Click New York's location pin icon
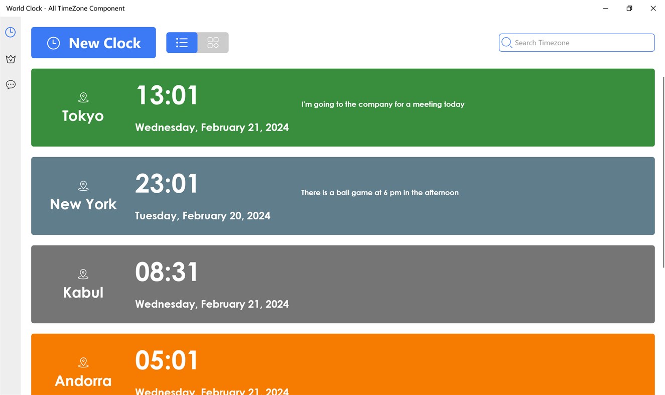The height and width of the screenshot is (395, 665). click(x=83, y=185)
